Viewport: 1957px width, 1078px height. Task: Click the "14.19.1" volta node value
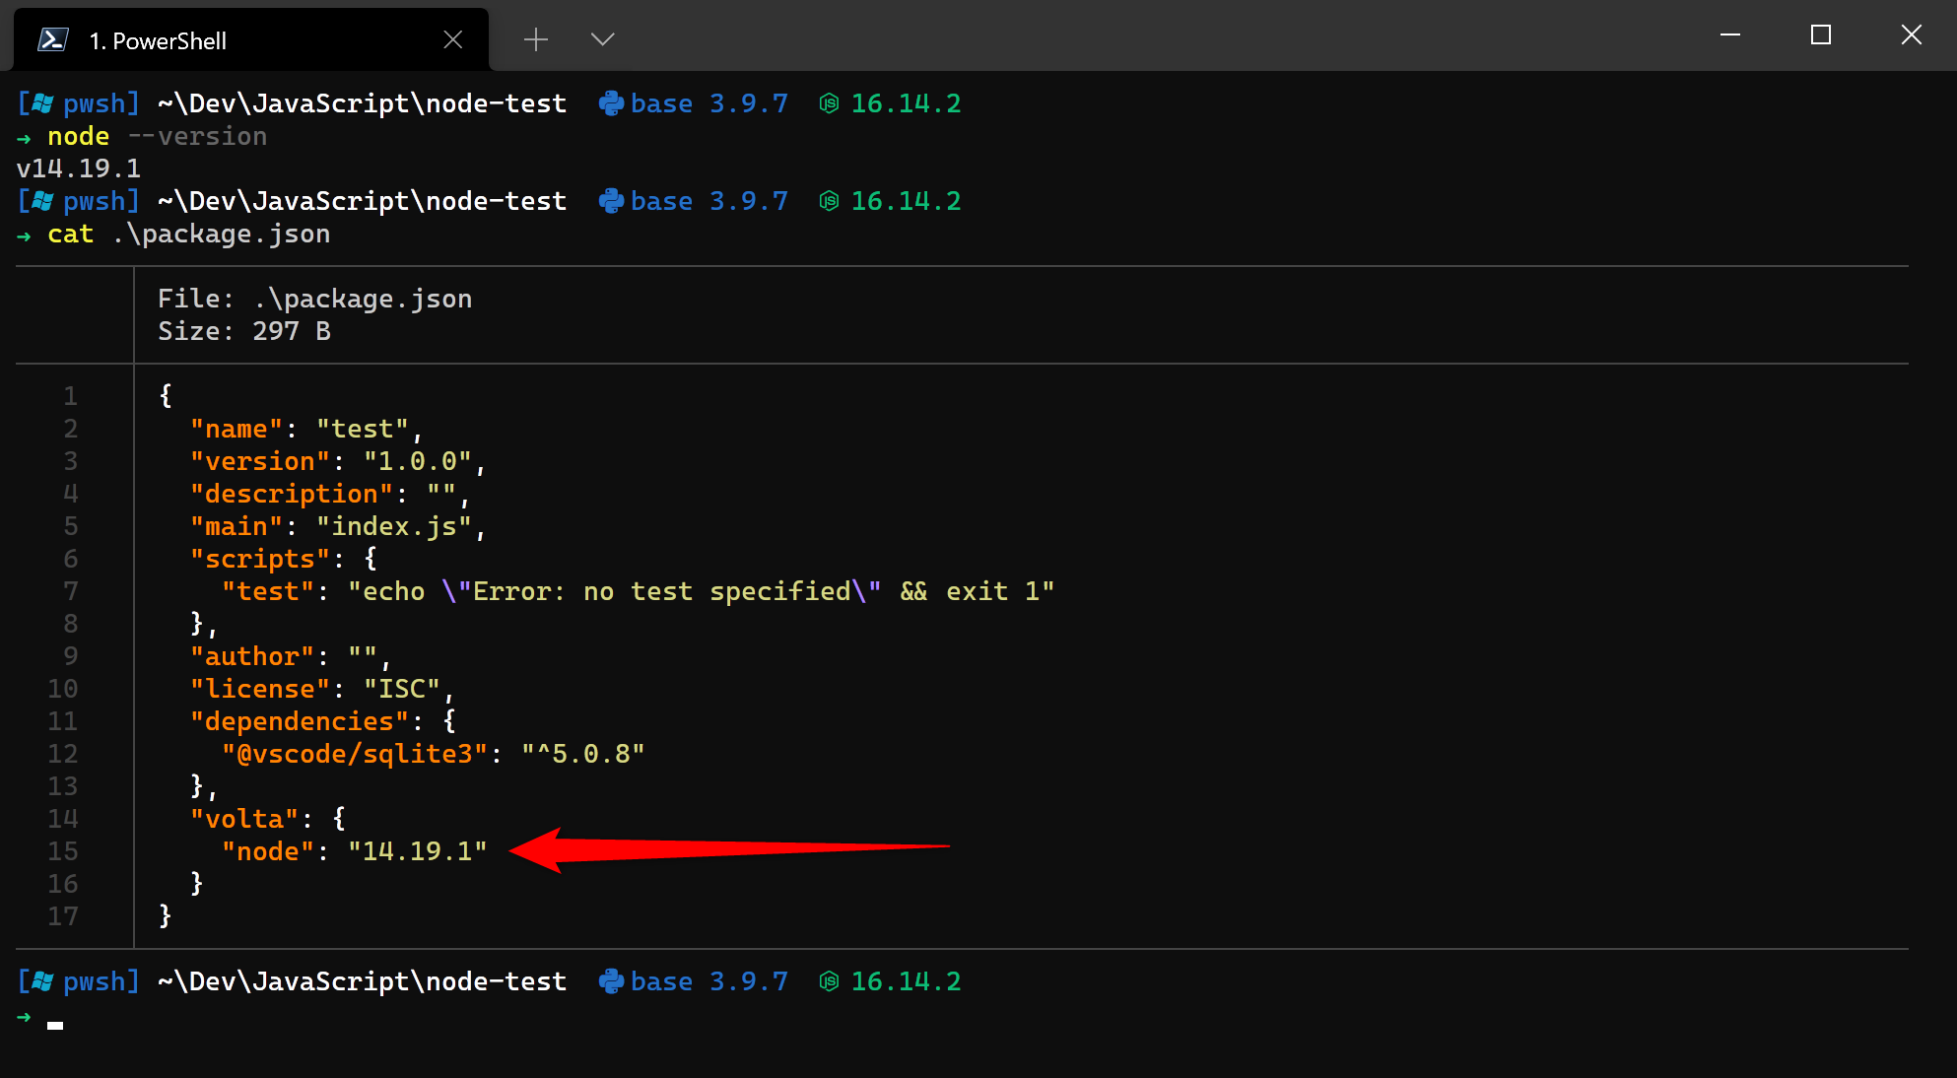click(418, 850)
